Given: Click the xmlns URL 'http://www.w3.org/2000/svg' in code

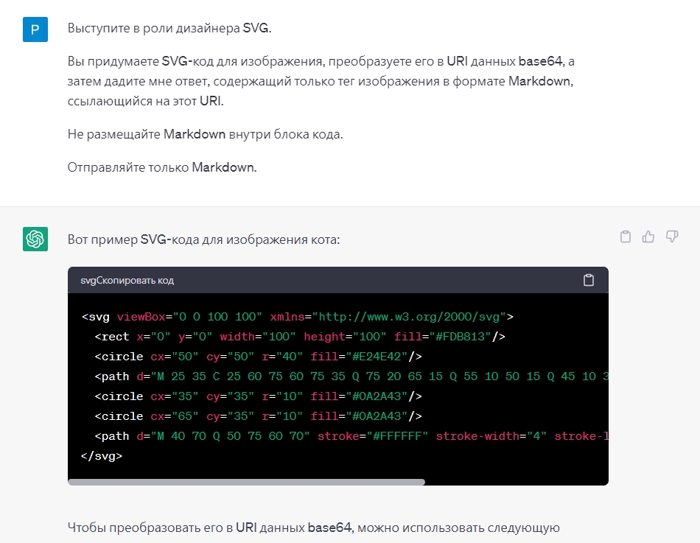Looking at the screenshot, I should 409,317.
